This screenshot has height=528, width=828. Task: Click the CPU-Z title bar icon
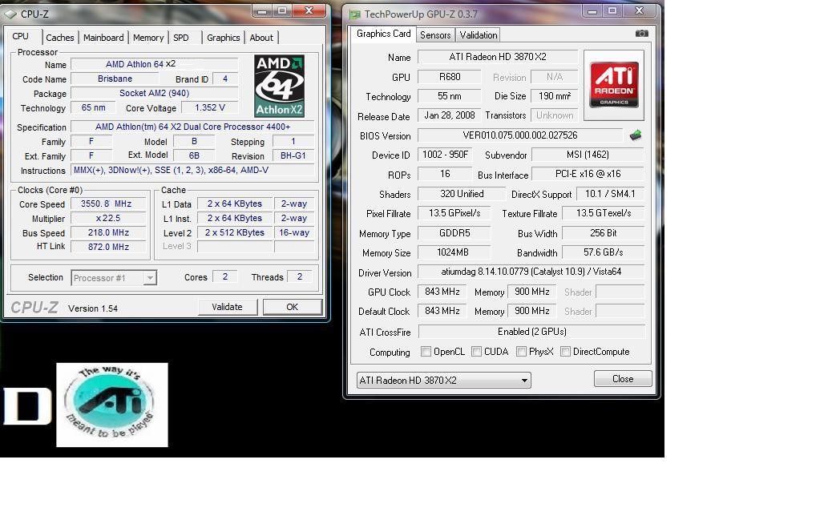point(10,14)
